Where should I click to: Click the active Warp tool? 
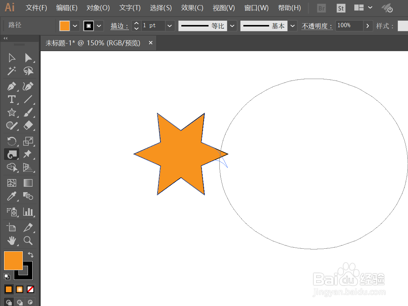(x=12, y=154)
